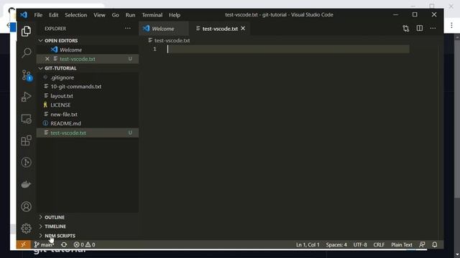Image resolution: width=460 pixels, height=258 pixels.
Task: Select Welcome in Open Editors
Action: (x=88, y=49)
